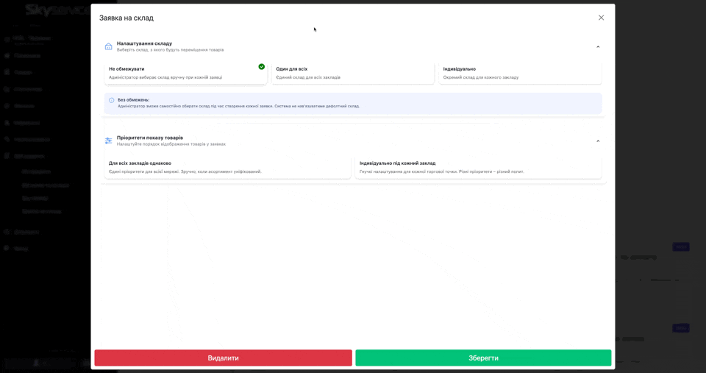Click the Без обмежень information banner
Screen dimensions: 706x373
353,103
